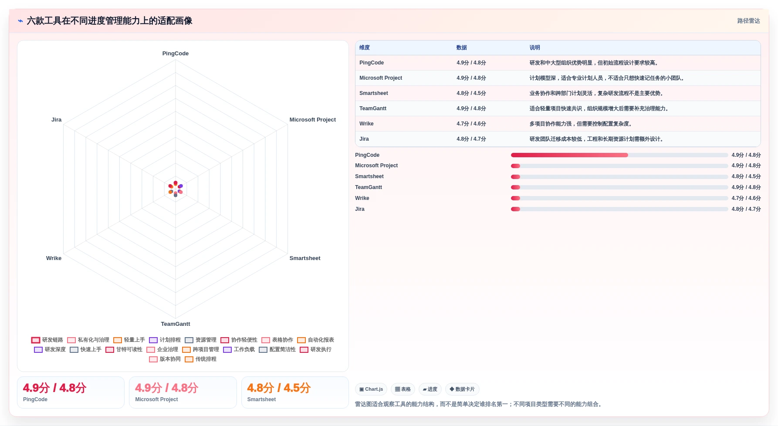Click the Jira description about 研发团队迁移成本

(x=597, y=139)
